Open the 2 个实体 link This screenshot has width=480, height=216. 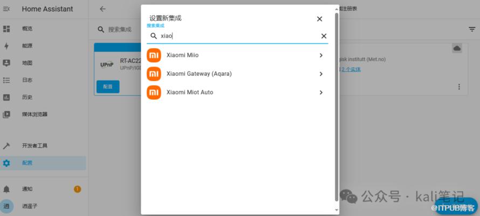[x=351, y=69]
